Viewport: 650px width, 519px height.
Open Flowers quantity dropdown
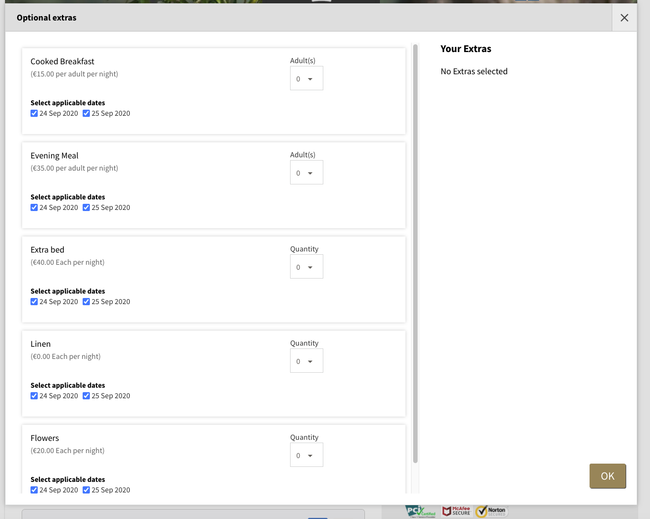click(306, 455)
